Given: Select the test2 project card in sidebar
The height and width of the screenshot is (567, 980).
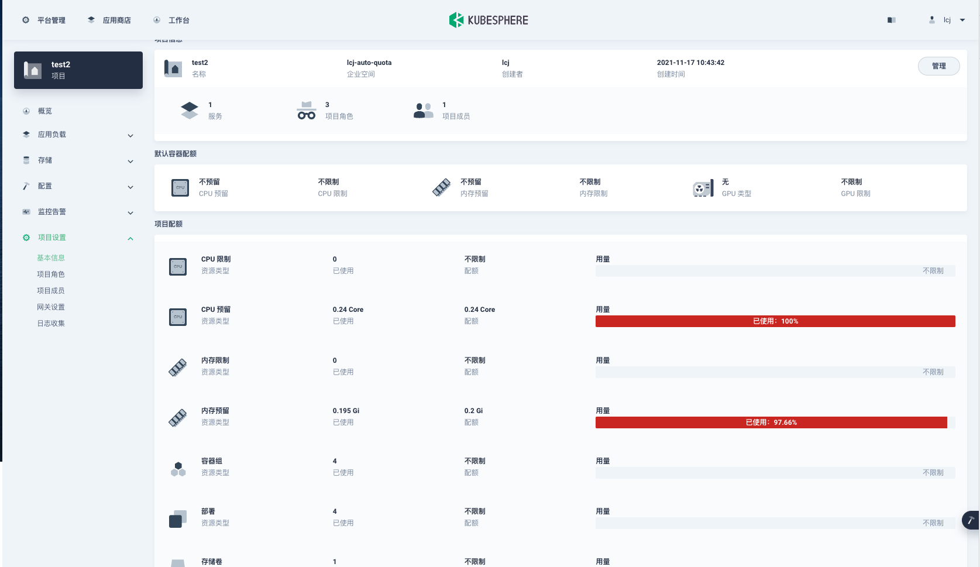Looking at the screenshot, I should 78,70.
